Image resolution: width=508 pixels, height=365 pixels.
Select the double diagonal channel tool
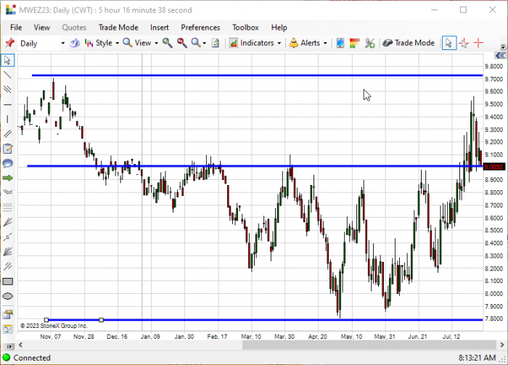(7, 134)
